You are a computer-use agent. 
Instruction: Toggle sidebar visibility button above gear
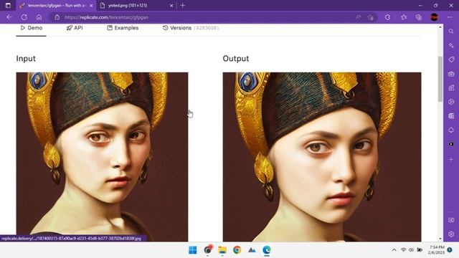pos(451,220)
